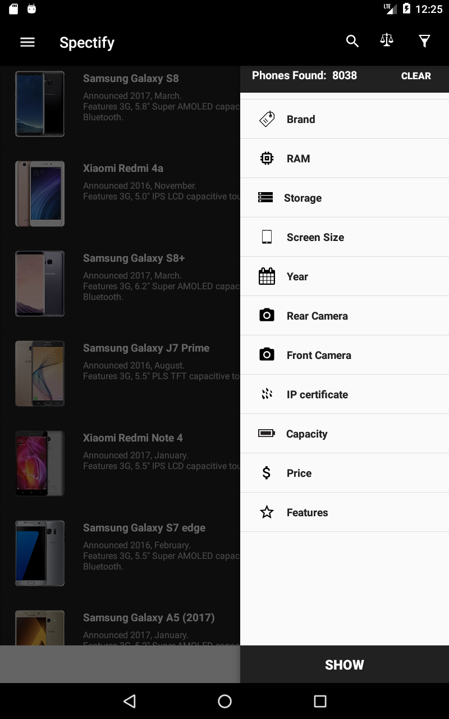This screenshot has height=719, width=449.
Task: Select the Samsung Galaxy S7 edge title
Action: (x=144, y=528)
